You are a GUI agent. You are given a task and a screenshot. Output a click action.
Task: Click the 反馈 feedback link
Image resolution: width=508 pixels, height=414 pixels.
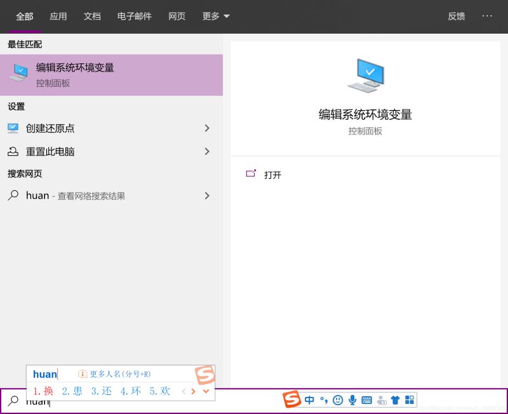(x=456, y=16)
